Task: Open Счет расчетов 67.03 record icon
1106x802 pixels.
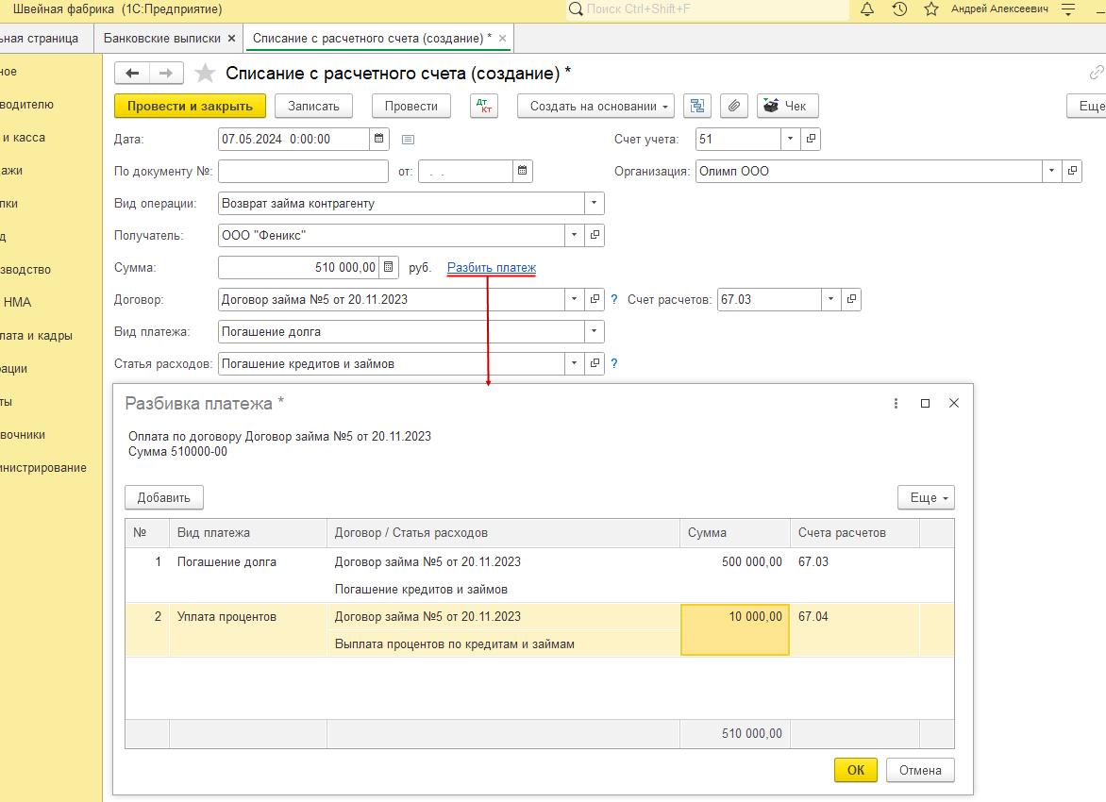Action: click(851, 299)
